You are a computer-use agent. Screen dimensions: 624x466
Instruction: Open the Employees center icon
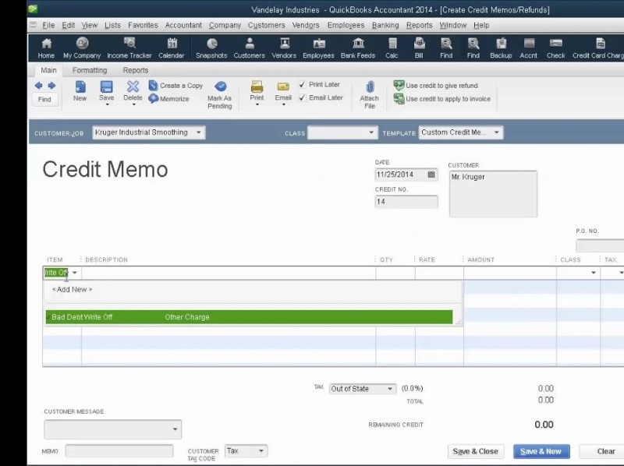pyautogui.click(x=318, y=48)
